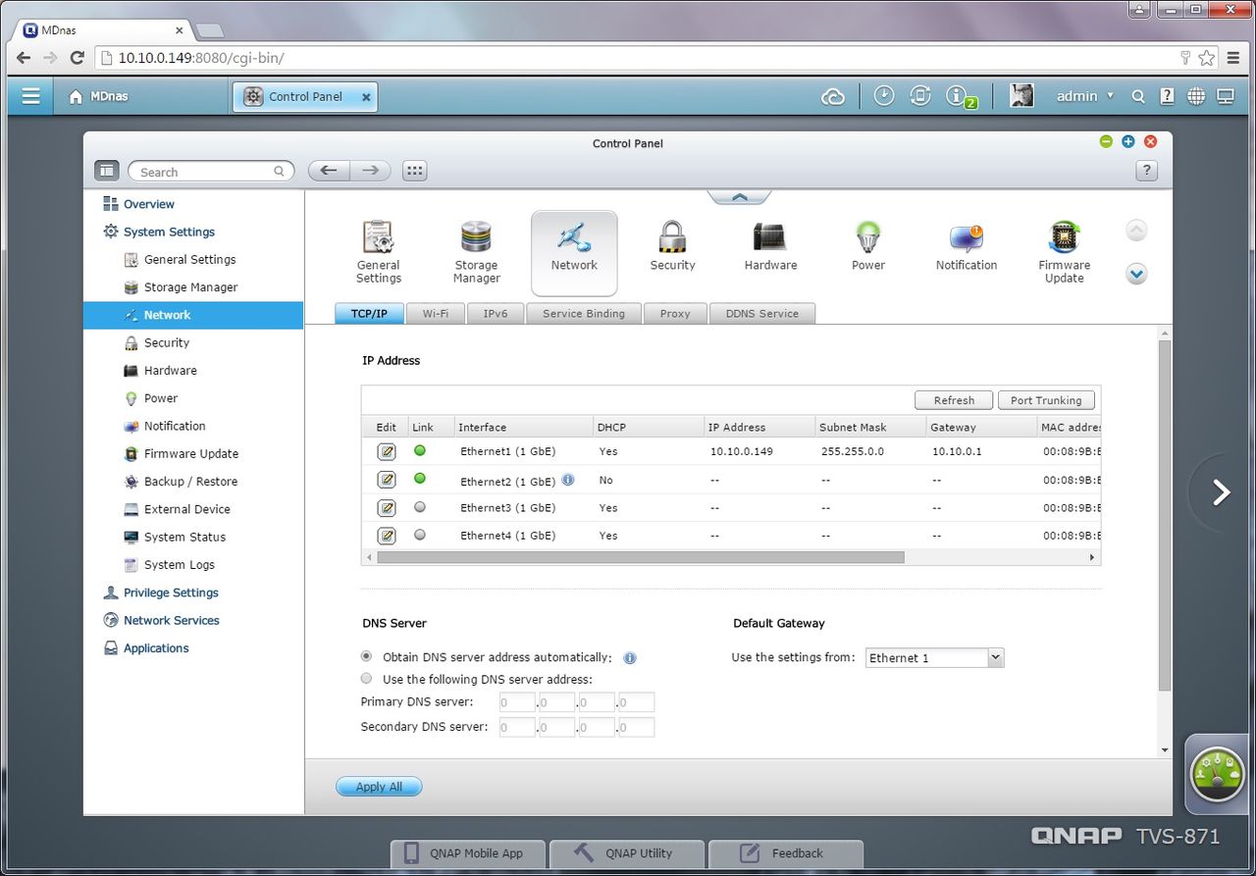1256x876 pixels.
Task: Go forward in Control Panel
Action: [x=371, y=171]
